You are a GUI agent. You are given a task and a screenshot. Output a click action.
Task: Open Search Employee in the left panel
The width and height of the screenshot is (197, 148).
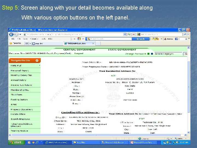pyautogui.click(x=25, y=119)
